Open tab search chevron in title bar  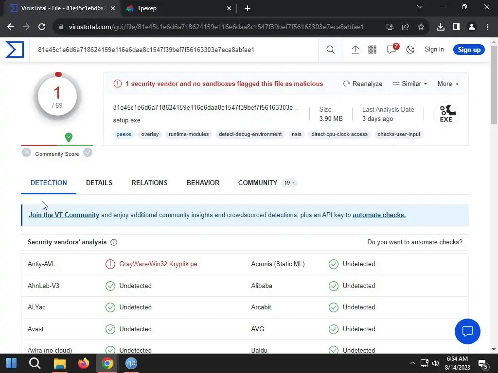[420, 7]
